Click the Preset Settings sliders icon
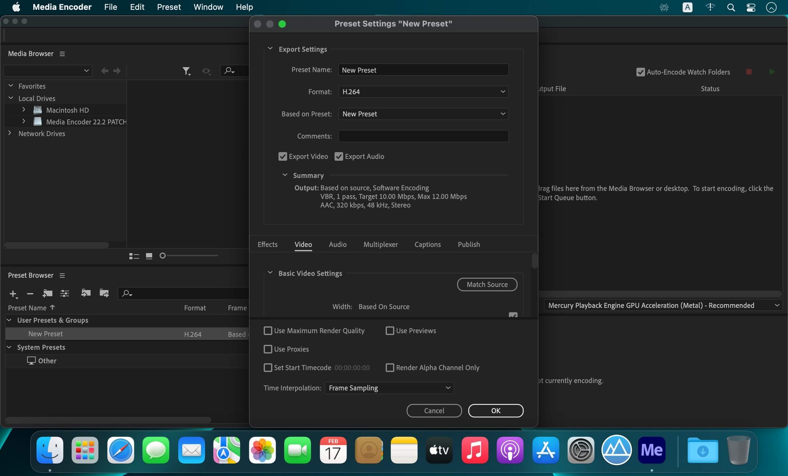The image size is (788, 476). click(x=65, y=293)
